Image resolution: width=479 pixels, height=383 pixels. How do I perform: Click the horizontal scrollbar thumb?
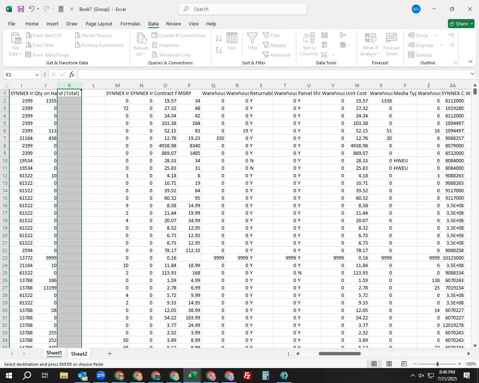click(x=340, y=353)
